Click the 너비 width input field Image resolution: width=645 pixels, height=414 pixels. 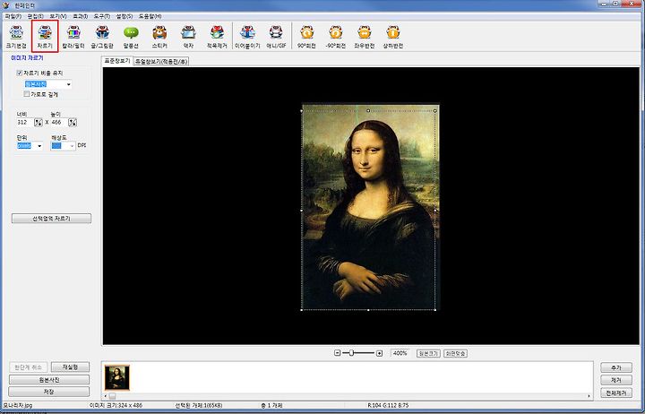coord(25,122)
